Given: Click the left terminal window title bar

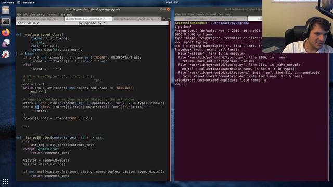Looking at the screenshot, I should point(93,9).
